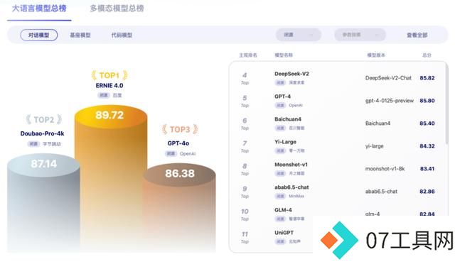This screenshot has width=455, height=264.
Task: Click the moonshot-v1-8k version cell
Action: [x=385, y=169]
